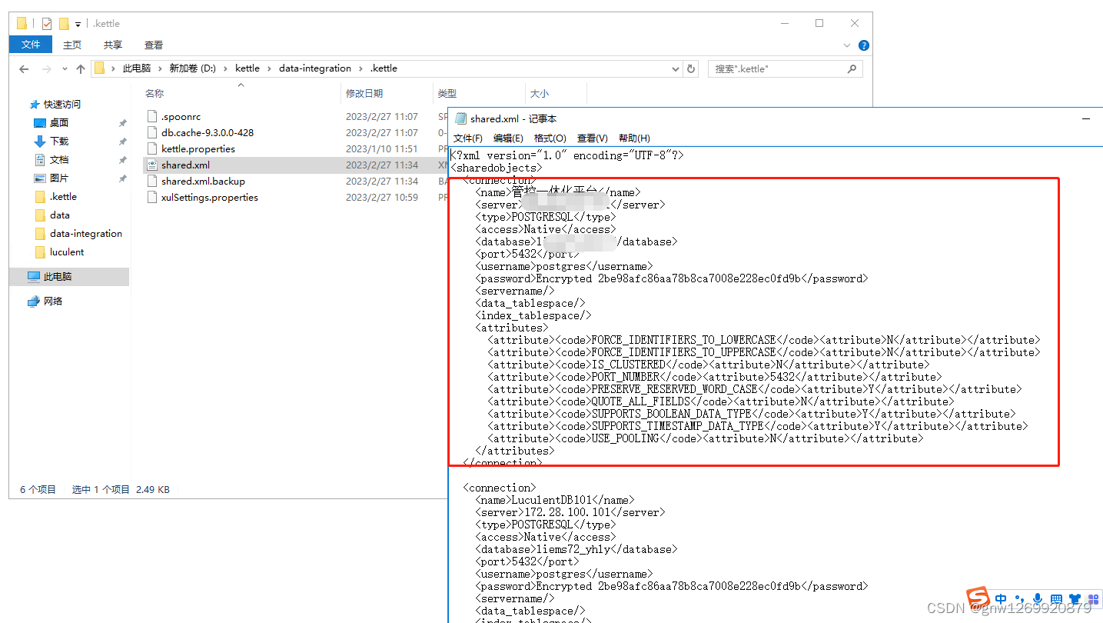Open the luculent folder in the sidebar
The height and width of the screenshot is (623, 1103).
tap(67, 252)
